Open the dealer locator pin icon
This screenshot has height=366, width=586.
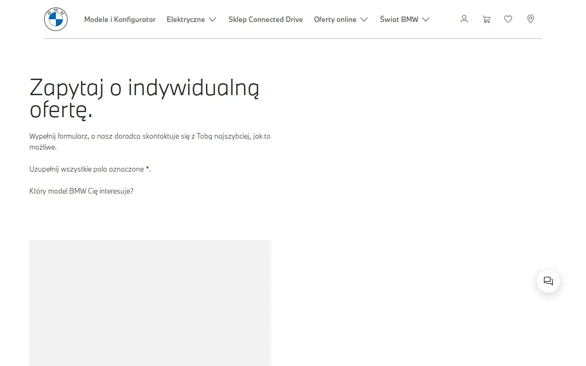point(531,19)
